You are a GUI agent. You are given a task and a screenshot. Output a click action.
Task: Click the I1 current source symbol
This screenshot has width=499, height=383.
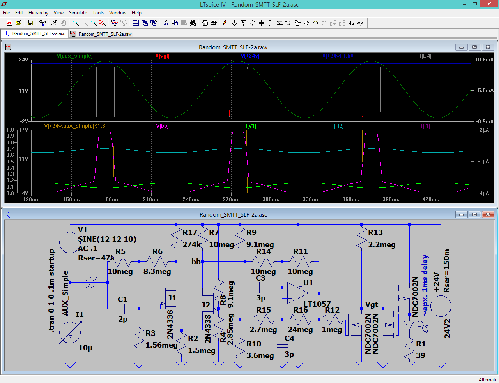point(70,333)
